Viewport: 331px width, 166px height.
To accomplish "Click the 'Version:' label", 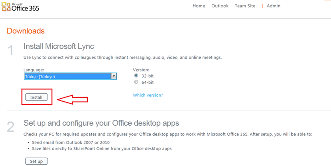I will (141, 70).
